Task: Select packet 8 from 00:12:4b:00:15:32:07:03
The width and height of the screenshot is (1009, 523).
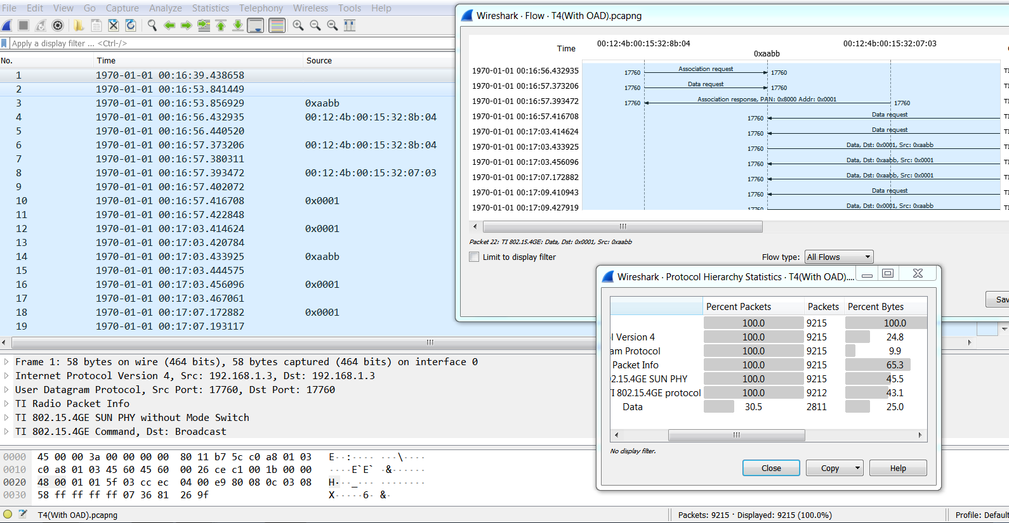Action: click(x=228, y=173)
